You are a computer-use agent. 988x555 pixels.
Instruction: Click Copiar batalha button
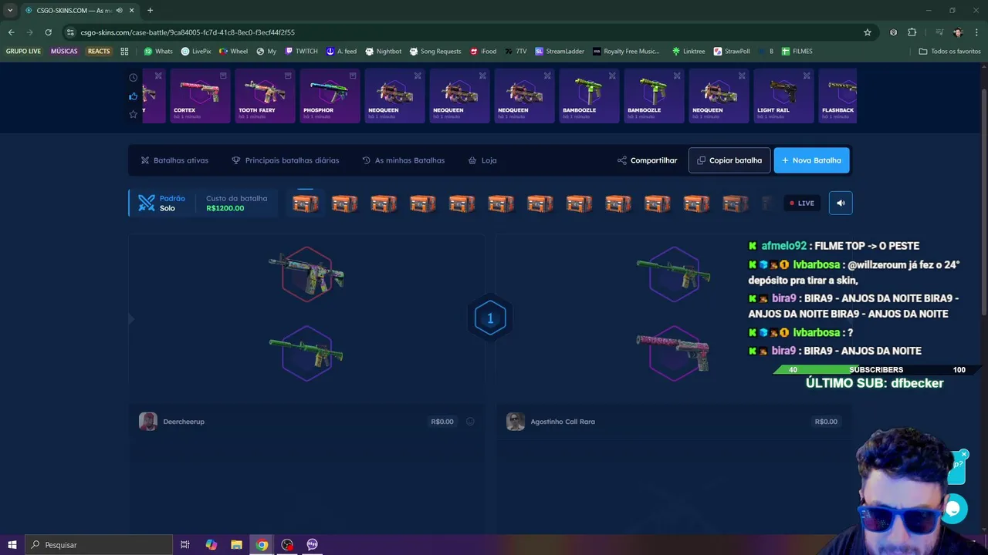pos(729,160)
